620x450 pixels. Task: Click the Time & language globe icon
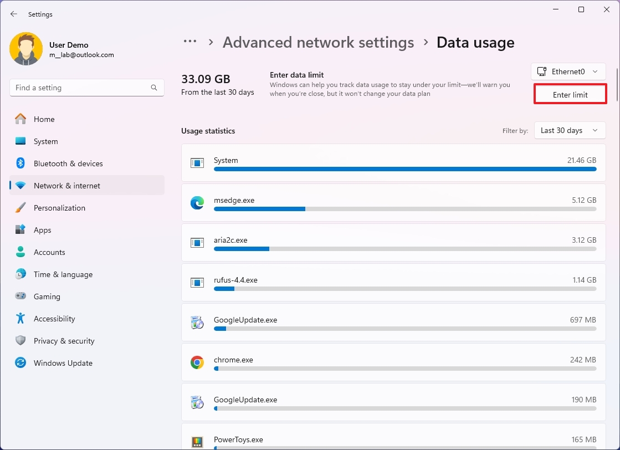point(20,274)
